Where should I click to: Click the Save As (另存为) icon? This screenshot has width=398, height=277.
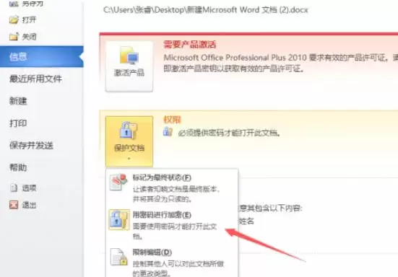click(x=14, y=4)
